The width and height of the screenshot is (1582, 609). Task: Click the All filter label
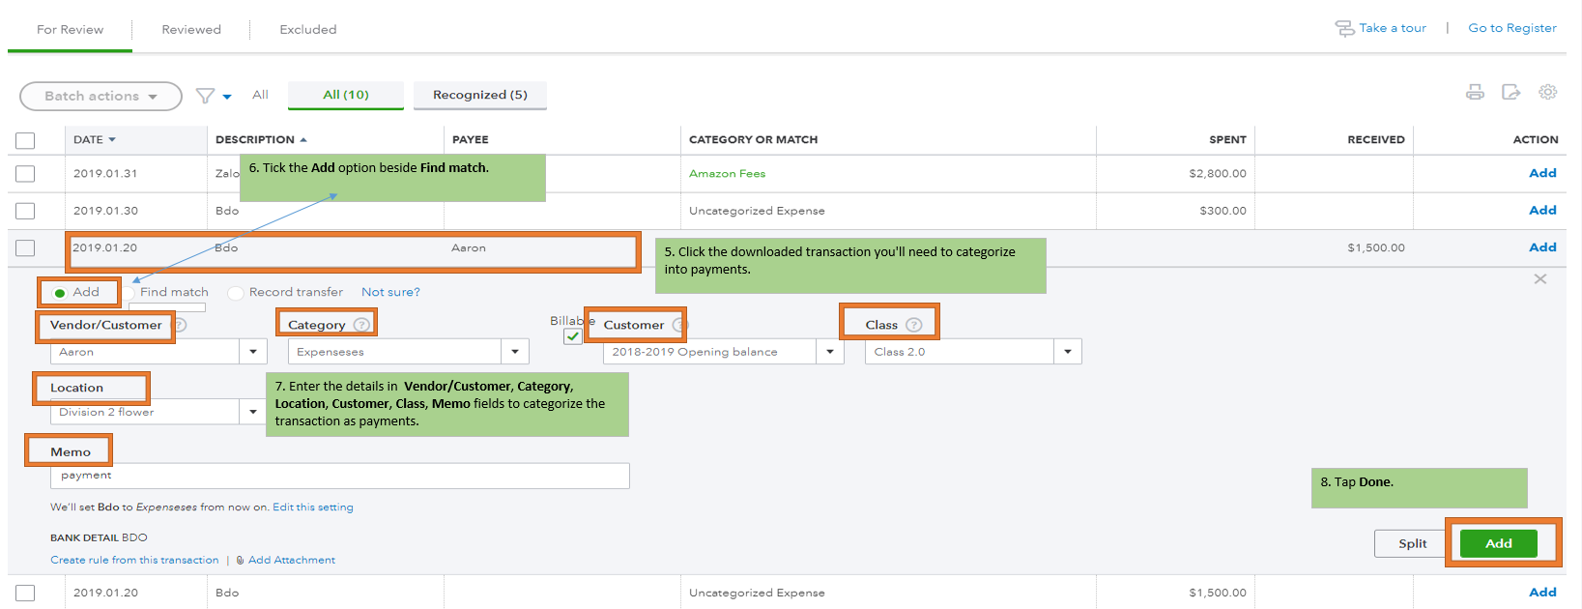[x=260, y=95]
